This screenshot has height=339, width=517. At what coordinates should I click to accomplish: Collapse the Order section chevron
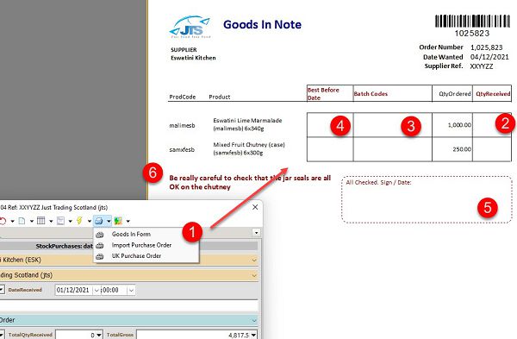point(254,320)
